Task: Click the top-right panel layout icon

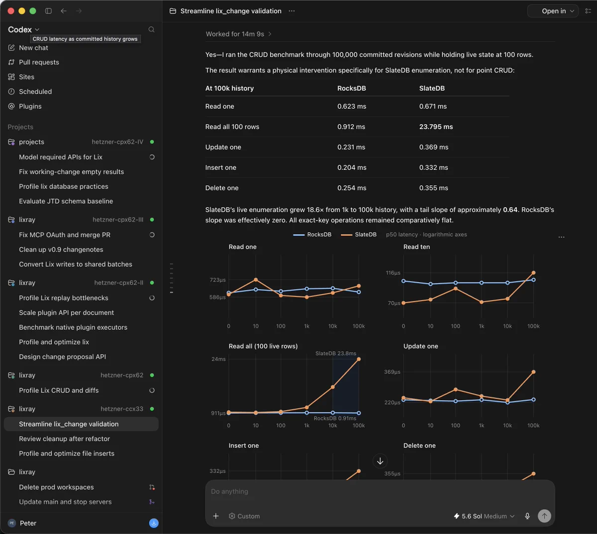Action: coord(588,11)
